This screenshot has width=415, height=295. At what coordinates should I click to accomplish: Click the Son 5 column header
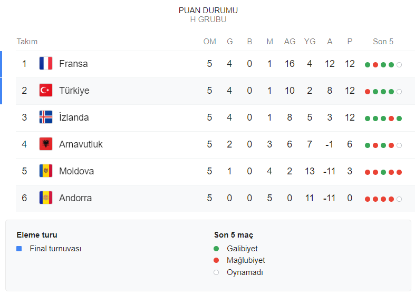pos(383,42)
